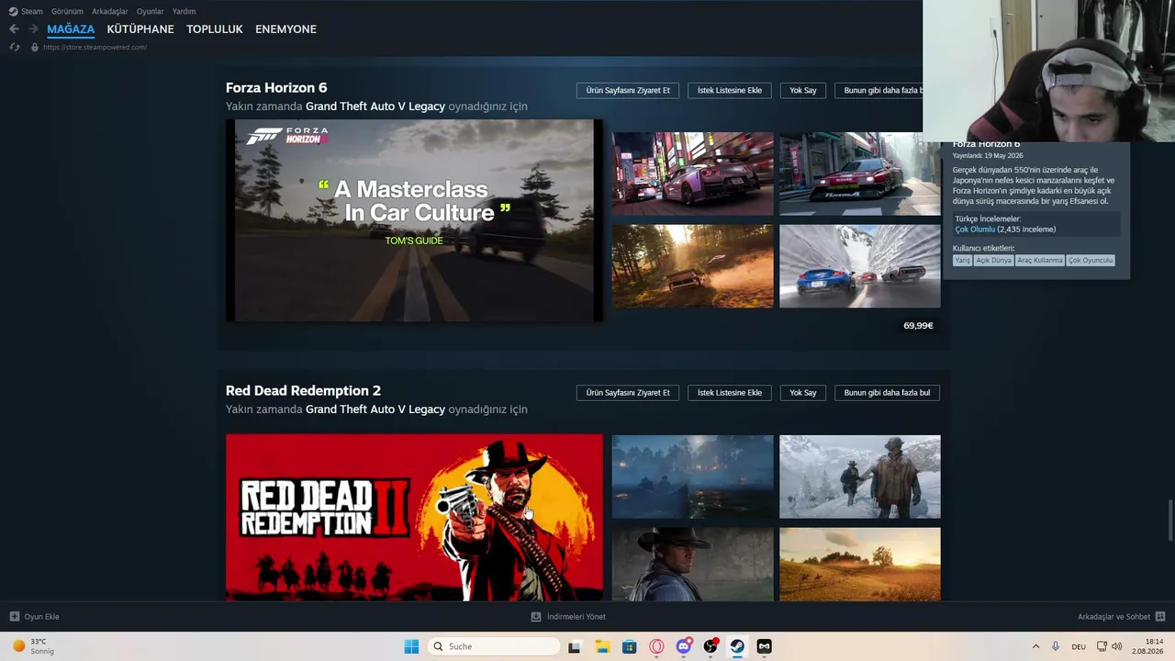This screenshot has height=661, width=1175.
Task: Click the store page vertical scrollbar thumb
Action: pyautogui.click(x=1170, y=521)
